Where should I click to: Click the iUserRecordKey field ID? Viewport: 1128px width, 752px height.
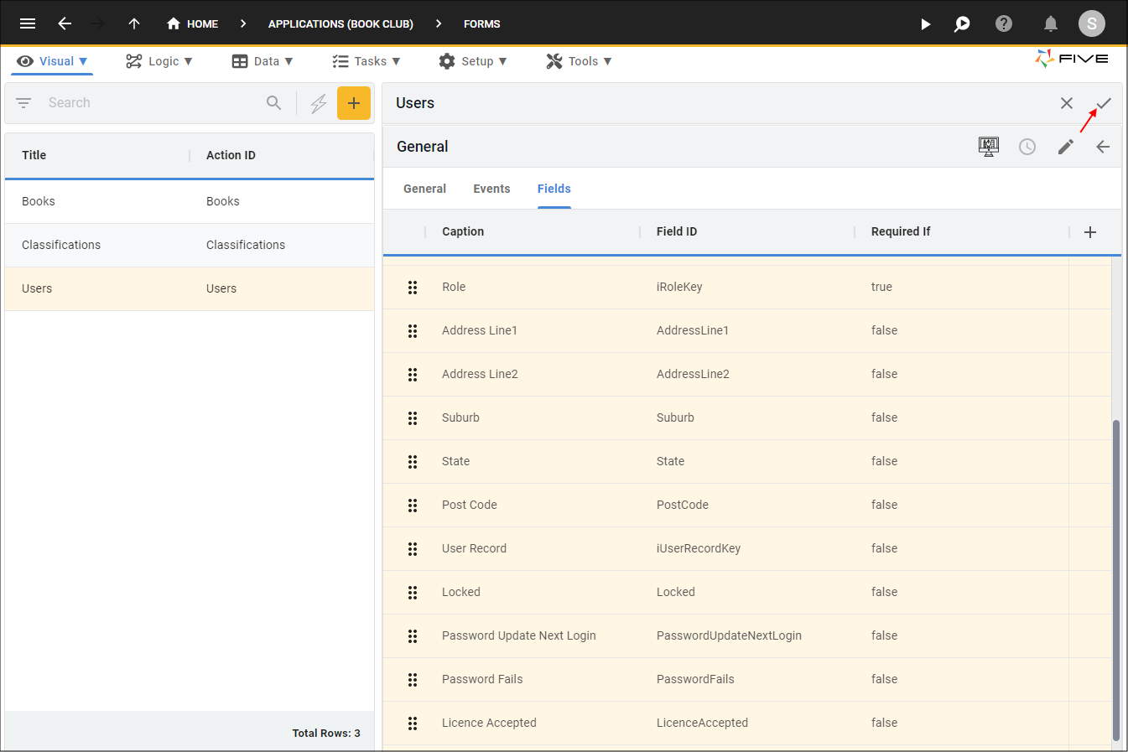(x=699, y=548)
